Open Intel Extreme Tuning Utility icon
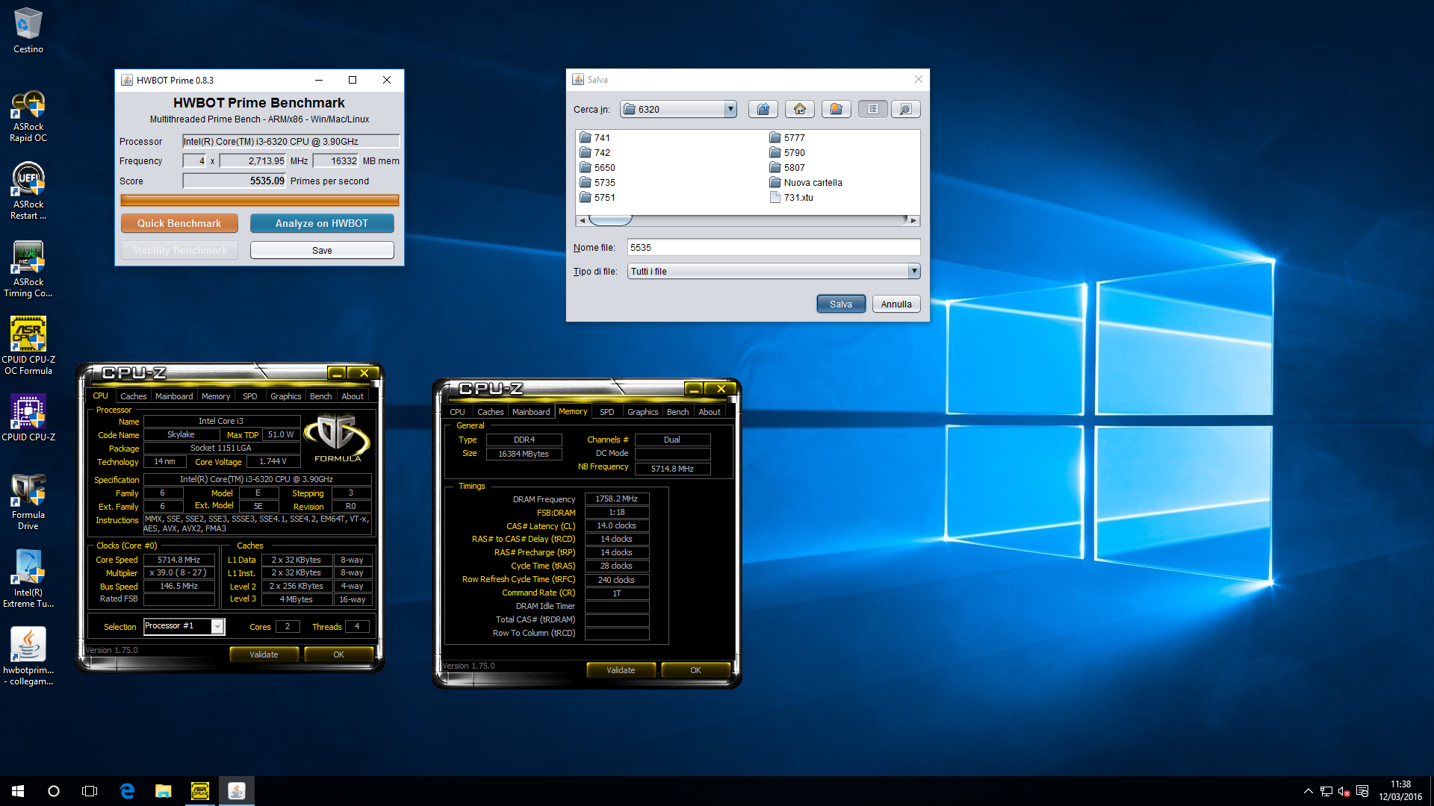The image size is (1434, 806). click(x=28, y=580)
